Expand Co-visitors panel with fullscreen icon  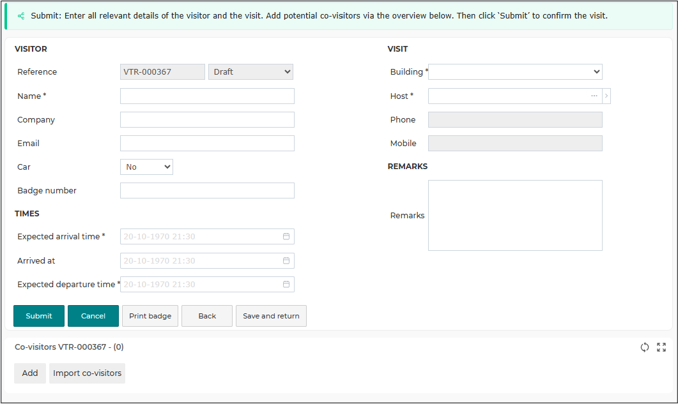(661, 347)
